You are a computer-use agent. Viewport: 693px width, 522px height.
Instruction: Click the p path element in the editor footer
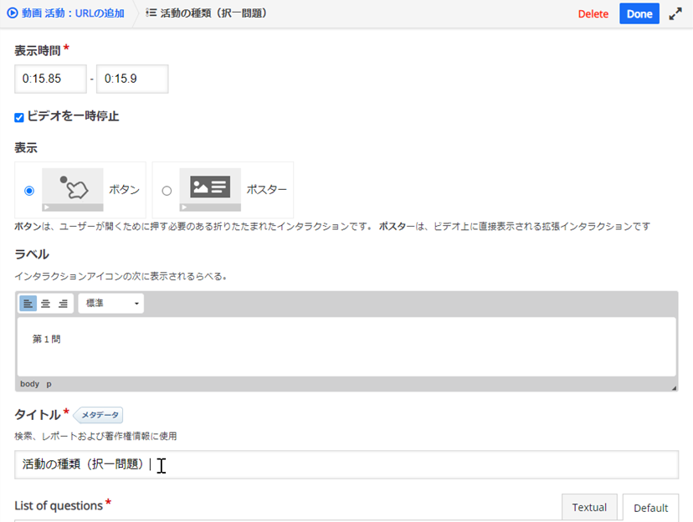pos(49,384)
